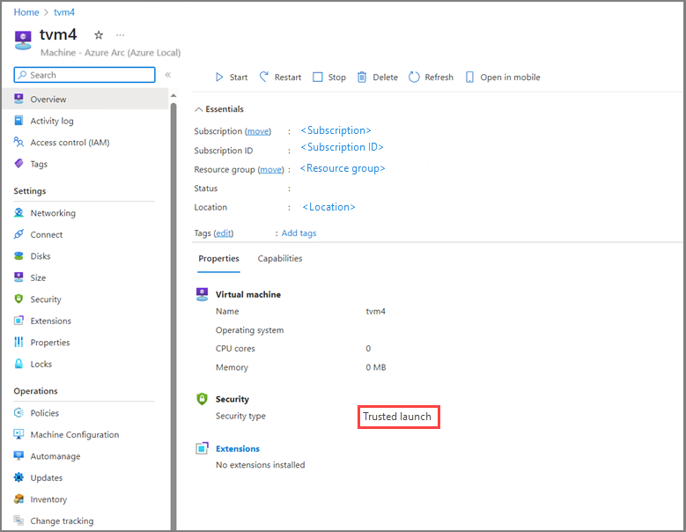Click the edit link beside Tags
The height and width of the screenshot is (532, 686).
point(224,233)
